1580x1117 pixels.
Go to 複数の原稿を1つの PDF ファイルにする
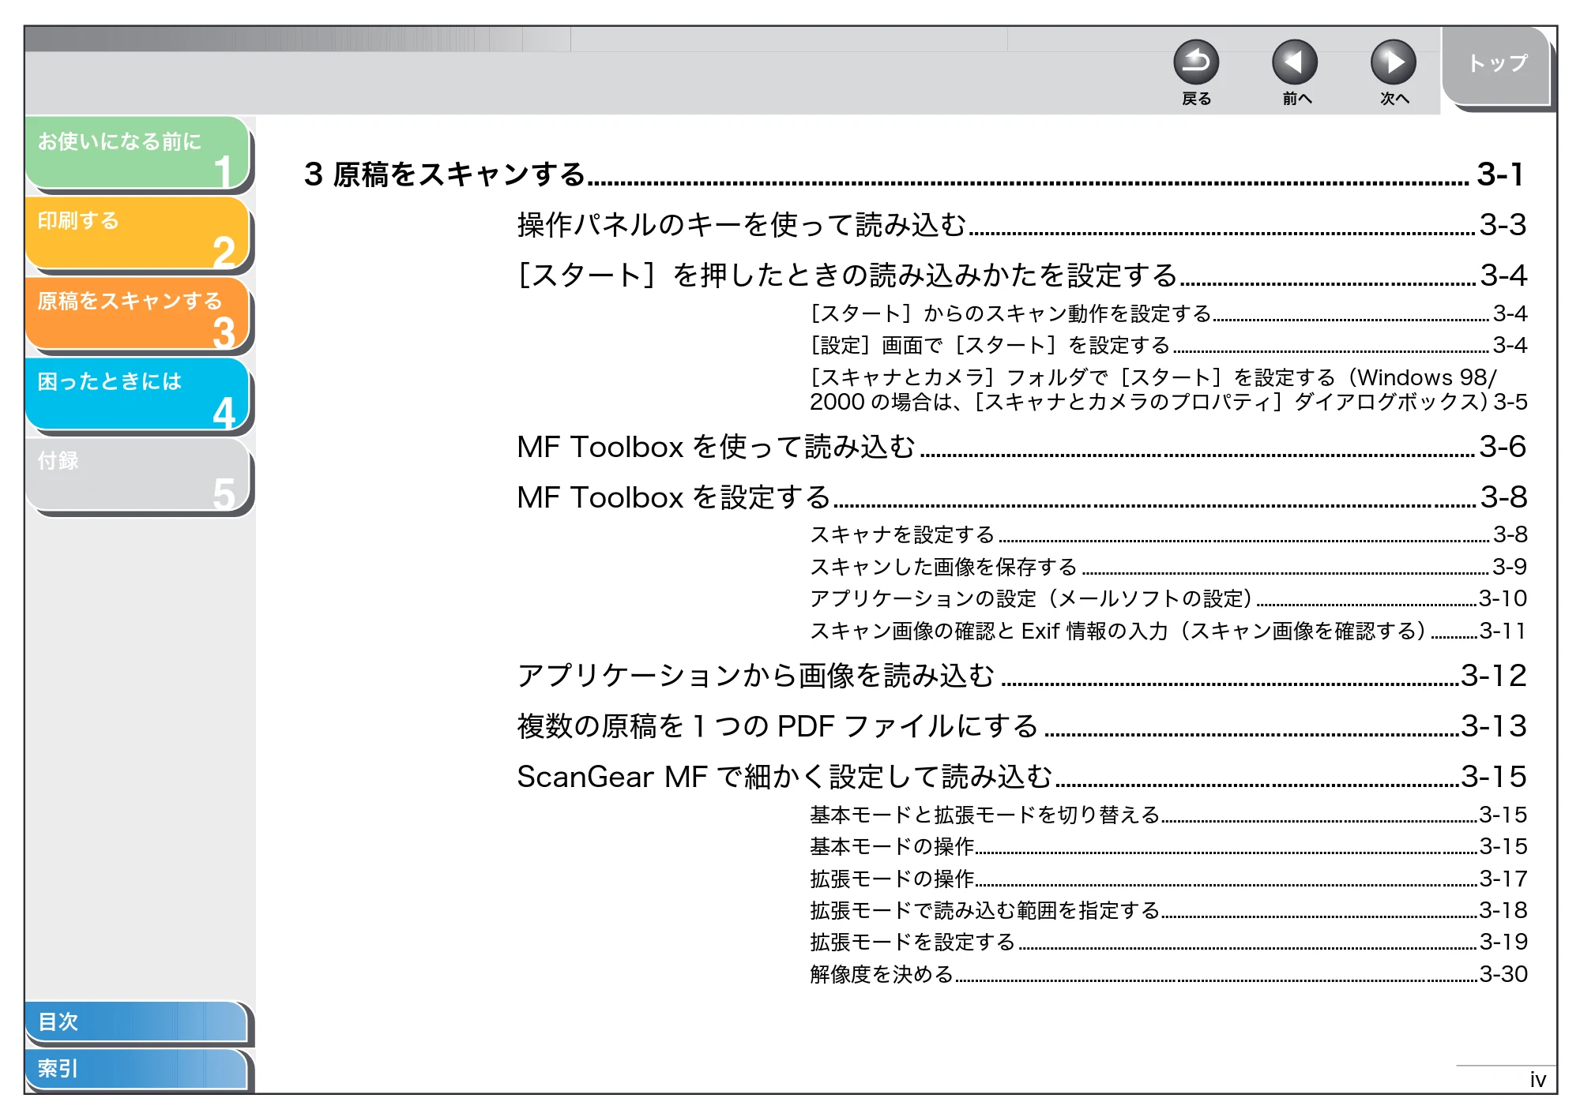point(1021,726)
